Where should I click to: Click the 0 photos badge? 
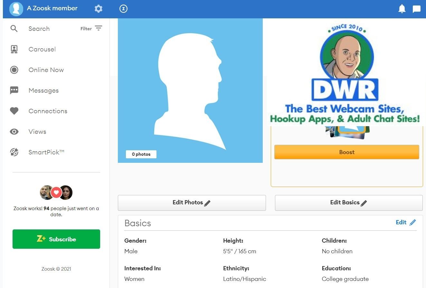tap(141, 154)
